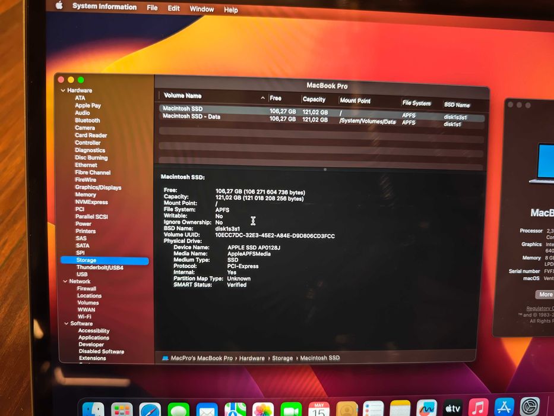Select Wi-Fi under Network
554x416 pixels.
[x=84, y=317]
